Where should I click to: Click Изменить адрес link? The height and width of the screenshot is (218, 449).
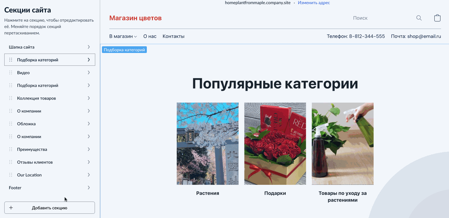(314, 3)
